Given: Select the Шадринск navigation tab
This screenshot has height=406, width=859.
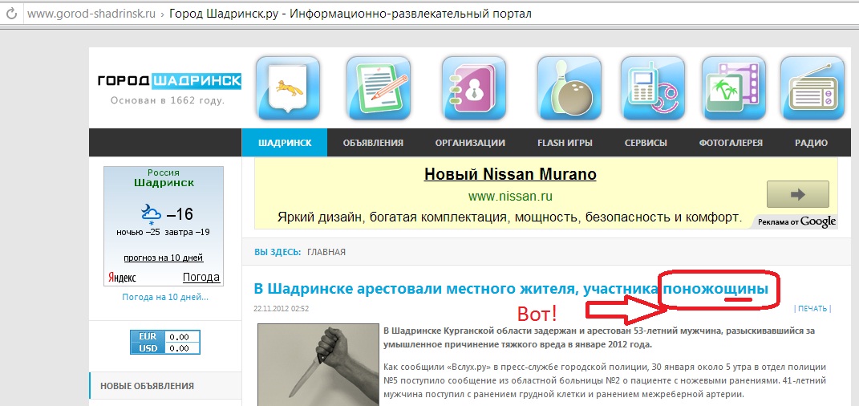Looking at the screenshot, I should 284,143.
